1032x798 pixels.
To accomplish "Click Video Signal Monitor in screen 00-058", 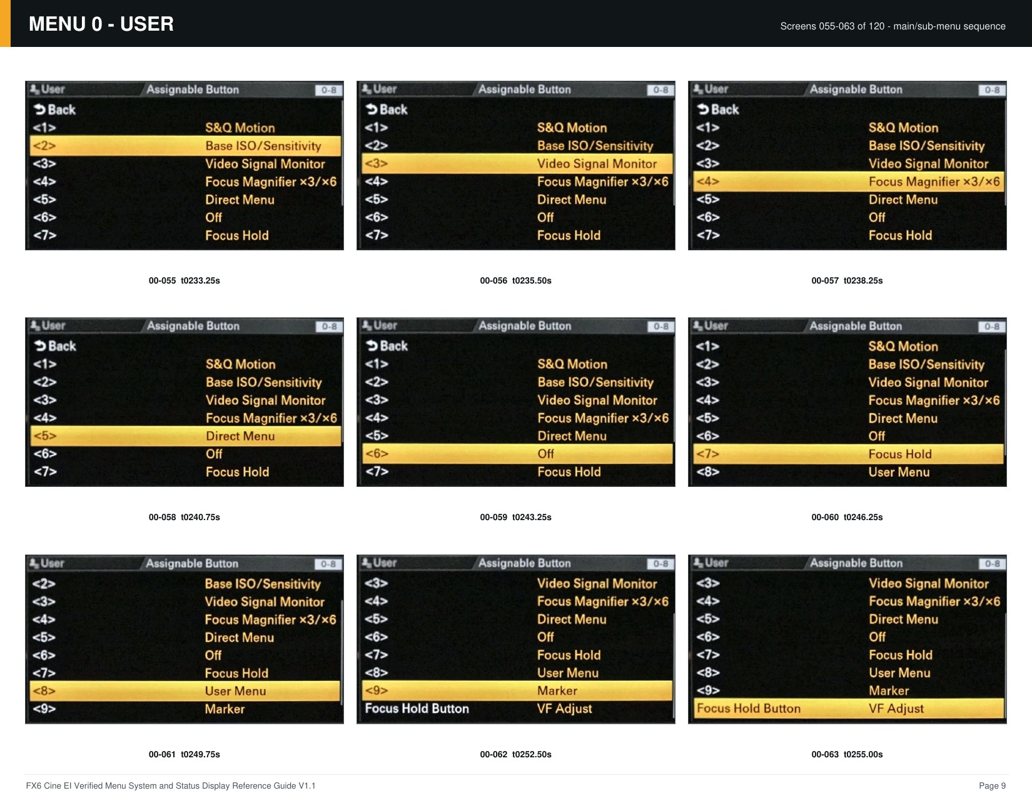I will click(x=266, y=401).
